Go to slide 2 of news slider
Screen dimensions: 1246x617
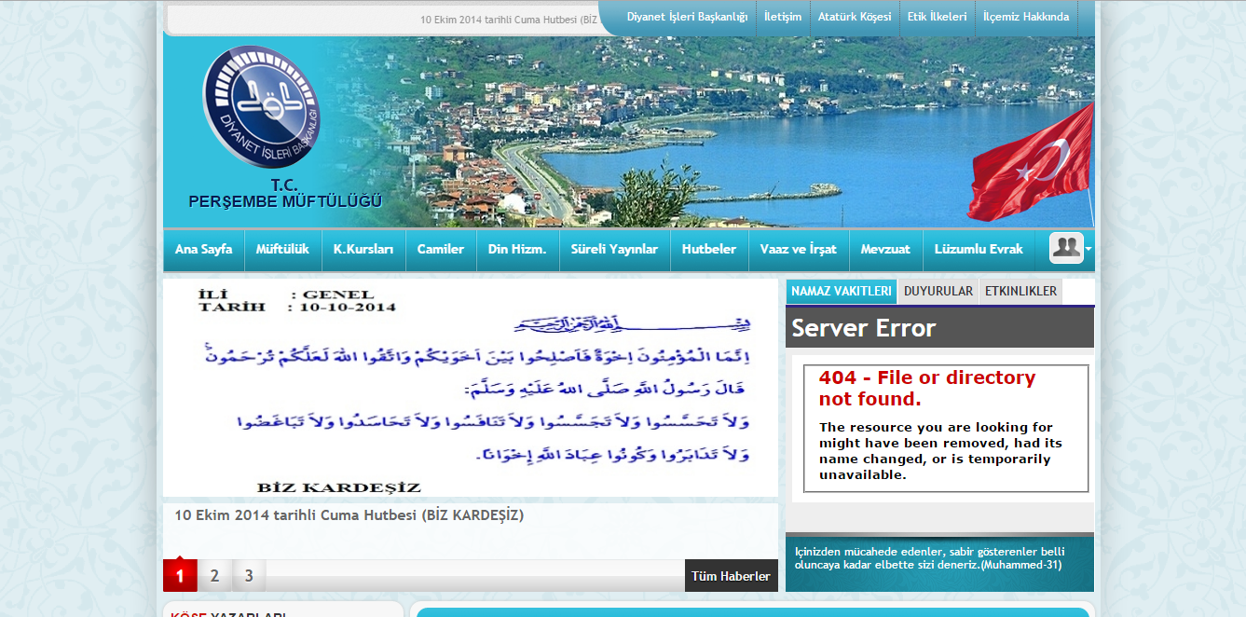[214, 576]
